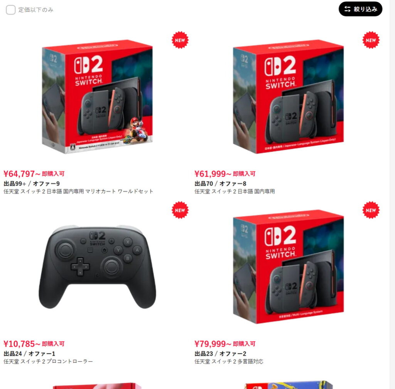
Task: Click the NEW badge on Mario Kart set
Action: coord(180,40)
